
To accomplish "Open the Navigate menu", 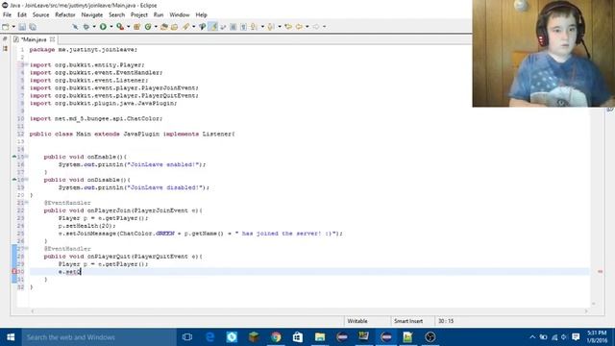I will point(92,15).
